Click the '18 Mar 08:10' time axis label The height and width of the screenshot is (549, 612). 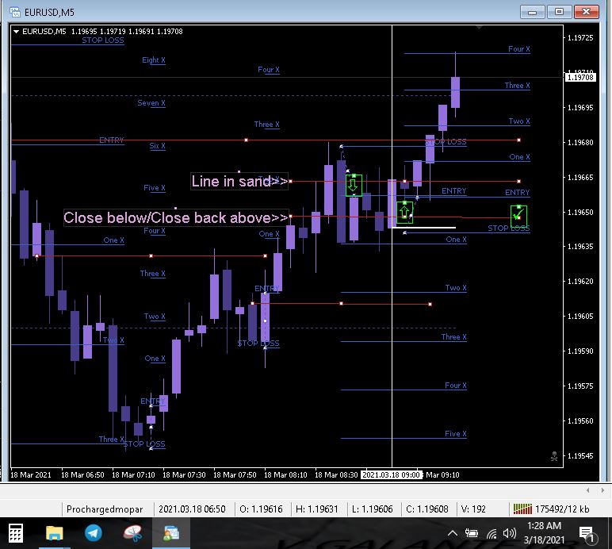285,474
